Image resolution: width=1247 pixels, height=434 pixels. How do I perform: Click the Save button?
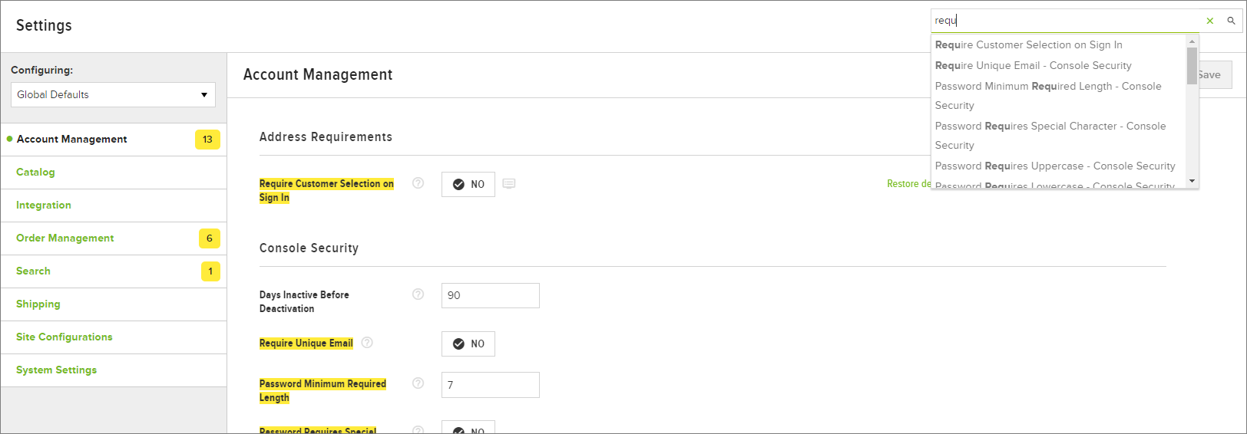1213,75
